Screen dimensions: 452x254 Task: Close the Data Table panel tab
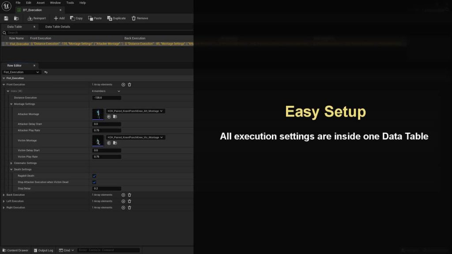tap(34, 27)
